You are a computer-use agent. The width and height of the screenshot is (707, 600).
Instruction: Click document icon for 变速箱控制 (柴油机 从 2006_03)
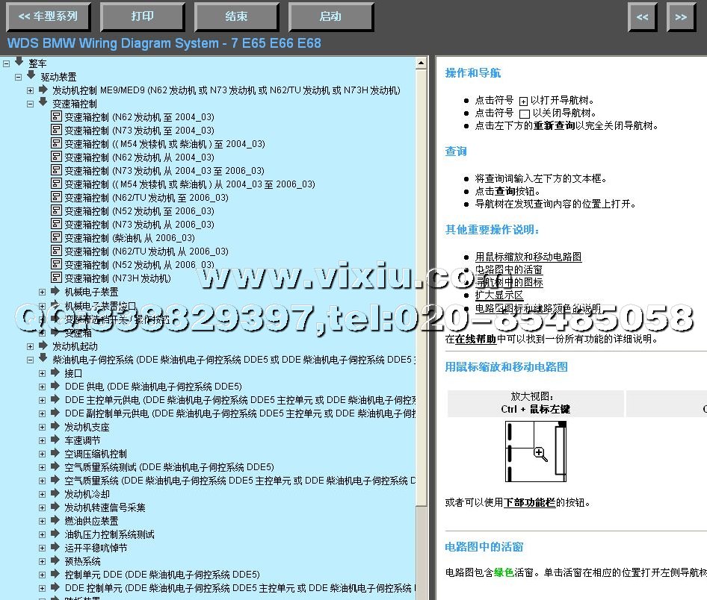56,238
